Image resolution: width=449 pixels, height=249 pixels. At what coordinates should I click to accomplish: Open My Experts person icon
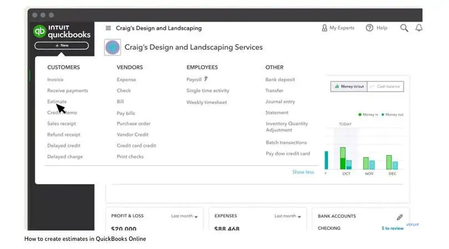pyautogui.click(x=324, y=28)
